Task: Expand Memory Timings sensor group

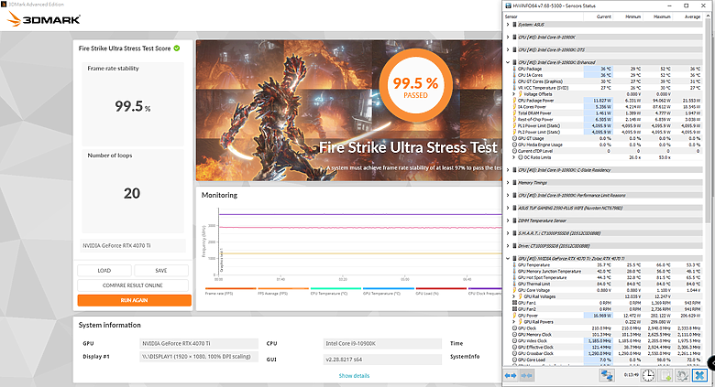Action: point(508,183)
